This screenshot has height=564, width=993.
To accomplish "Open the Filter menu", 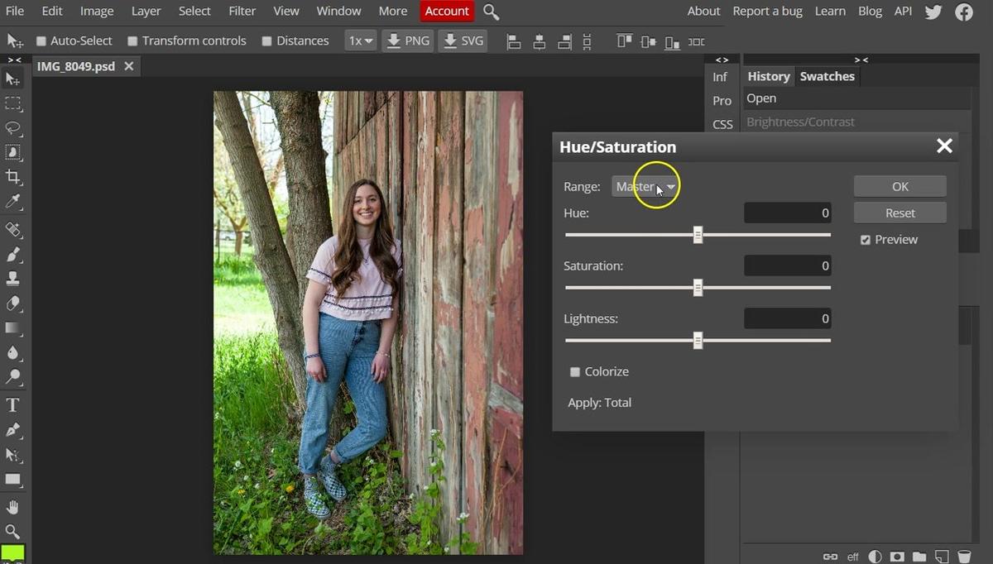I will tap(242, 12).
